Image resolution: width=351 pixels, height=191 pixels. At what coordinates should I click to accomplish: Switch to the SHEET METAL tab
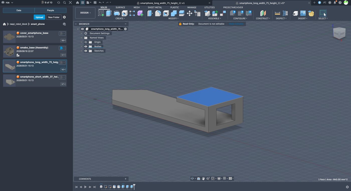155,7
